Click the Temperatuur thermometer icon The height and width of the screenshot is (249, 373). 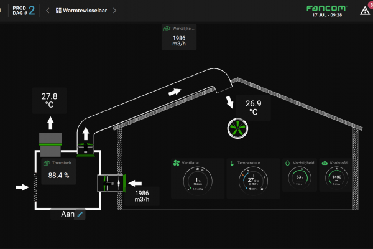(x=231, y=163)
